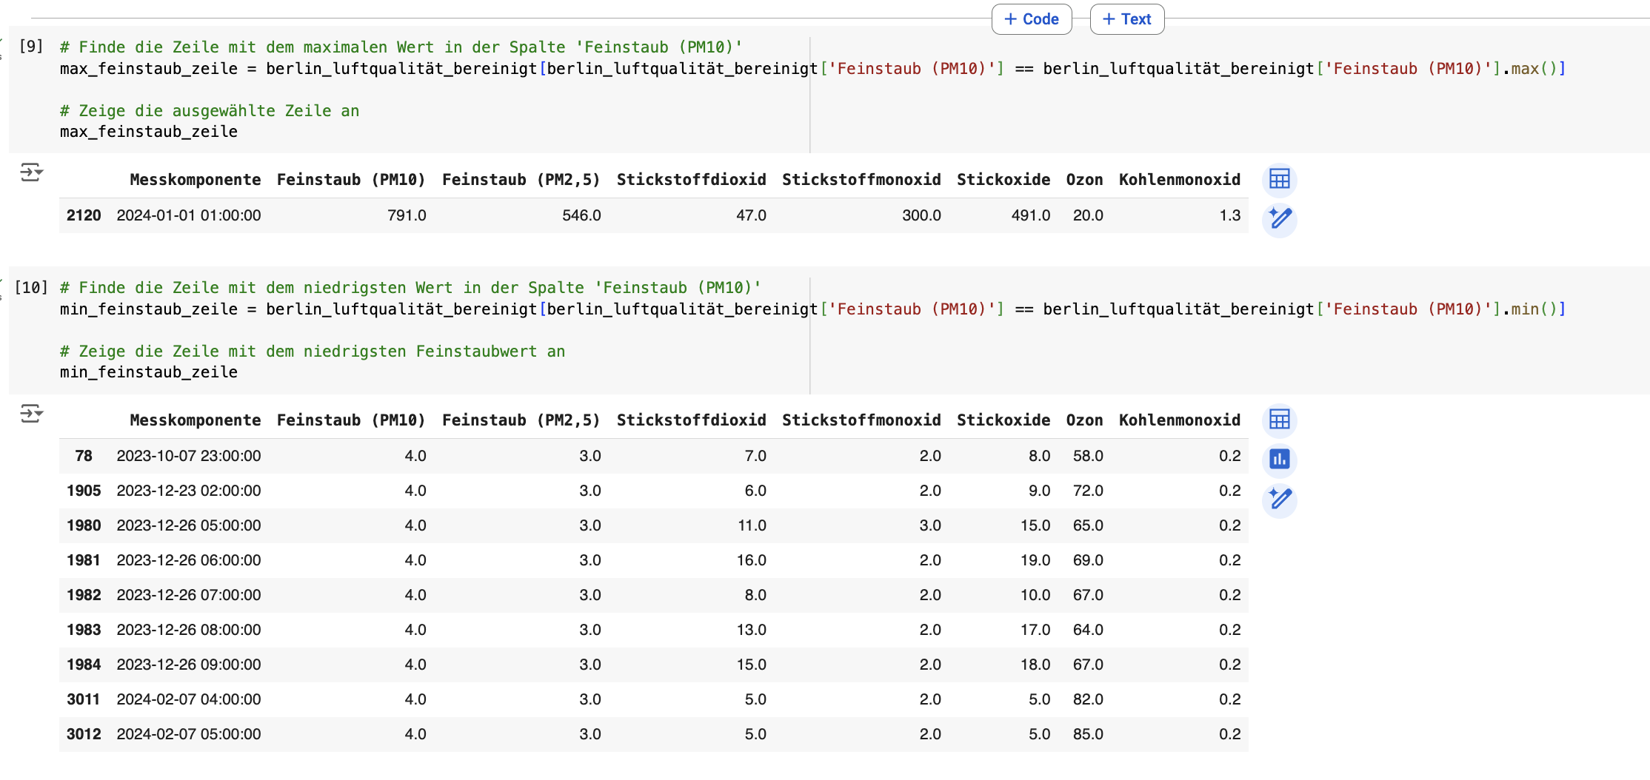
Task: Toggle output actions icon for cell 10
Action: coord(31,414)
